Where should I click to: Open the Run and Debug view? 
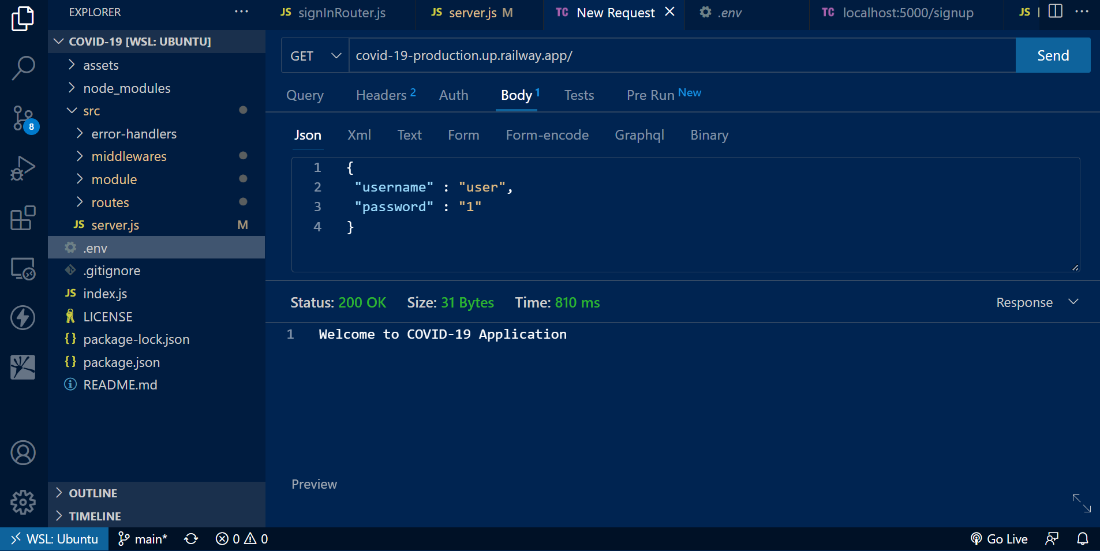pyautogui.click(x=23, y=168)
